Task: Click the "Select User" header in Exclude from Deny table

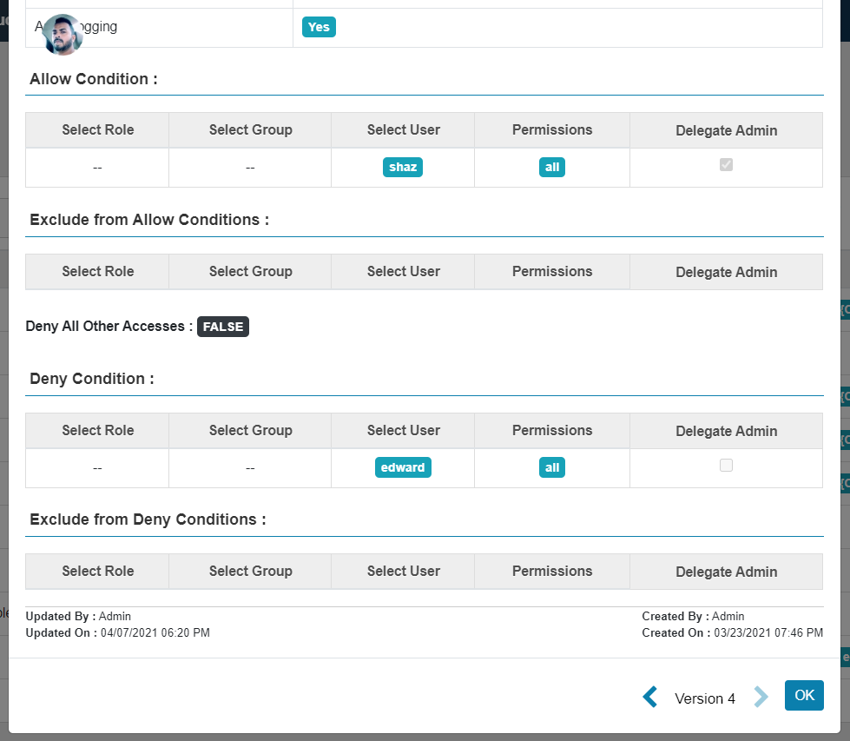Action: point(402,571)
